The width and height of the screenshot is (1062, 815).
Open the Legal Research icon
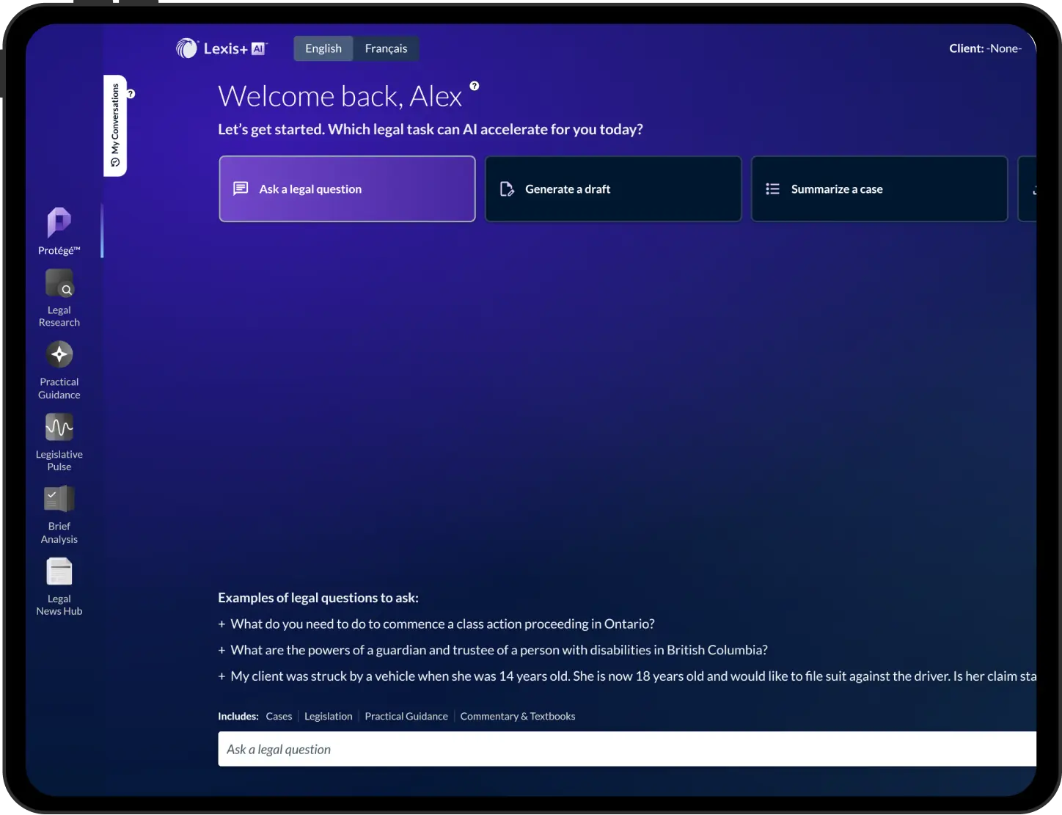pos(59,283)
